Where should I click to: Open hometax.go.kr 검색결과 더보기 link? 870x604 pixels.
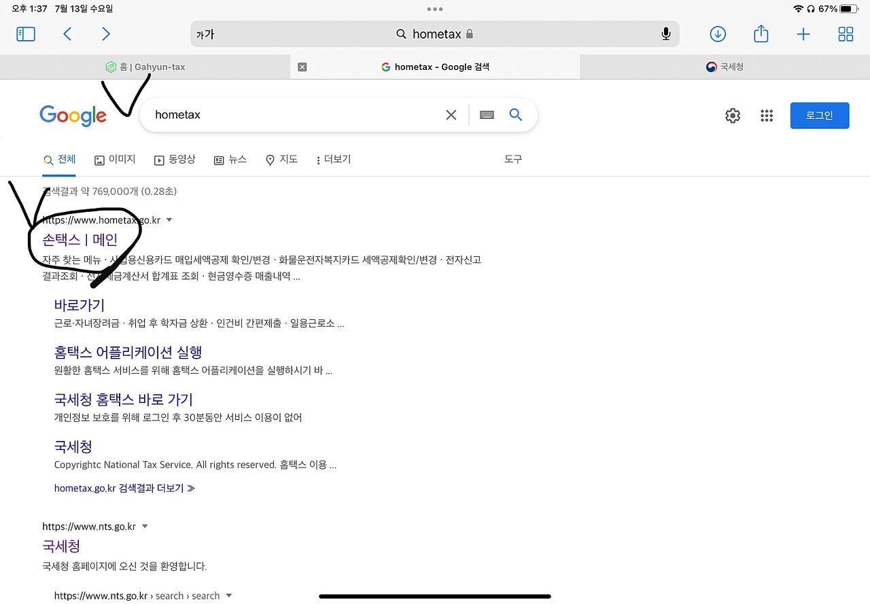click(x=124, y=488)
